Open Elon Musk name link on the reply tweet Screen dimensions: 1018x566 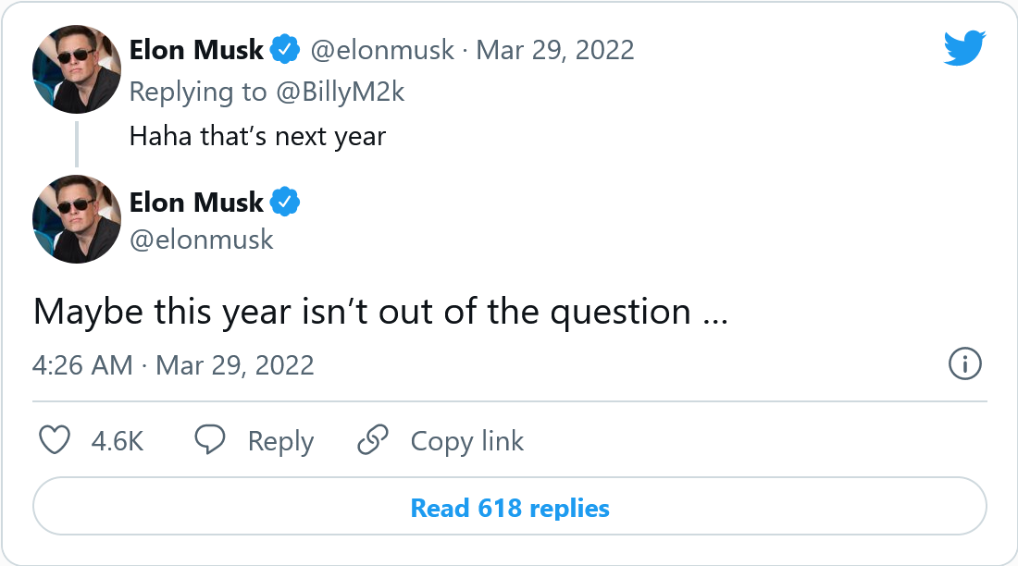[x=196, y=50]
